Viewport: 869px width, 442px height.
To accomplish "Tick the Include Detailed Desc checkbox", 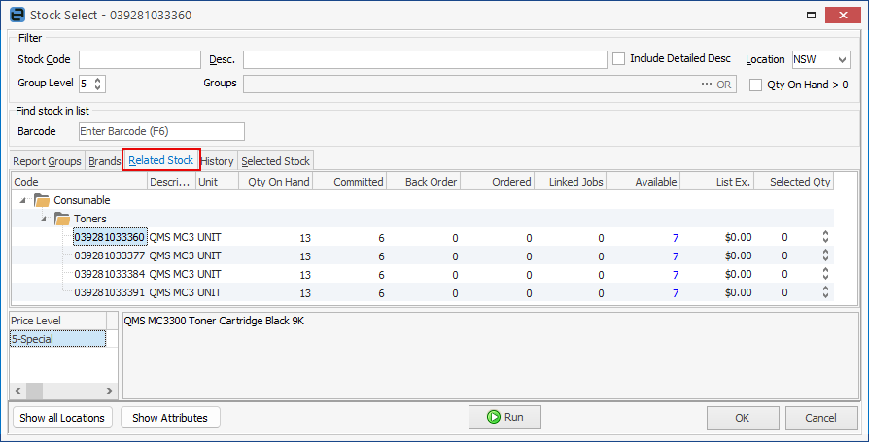I will [618, 58].
